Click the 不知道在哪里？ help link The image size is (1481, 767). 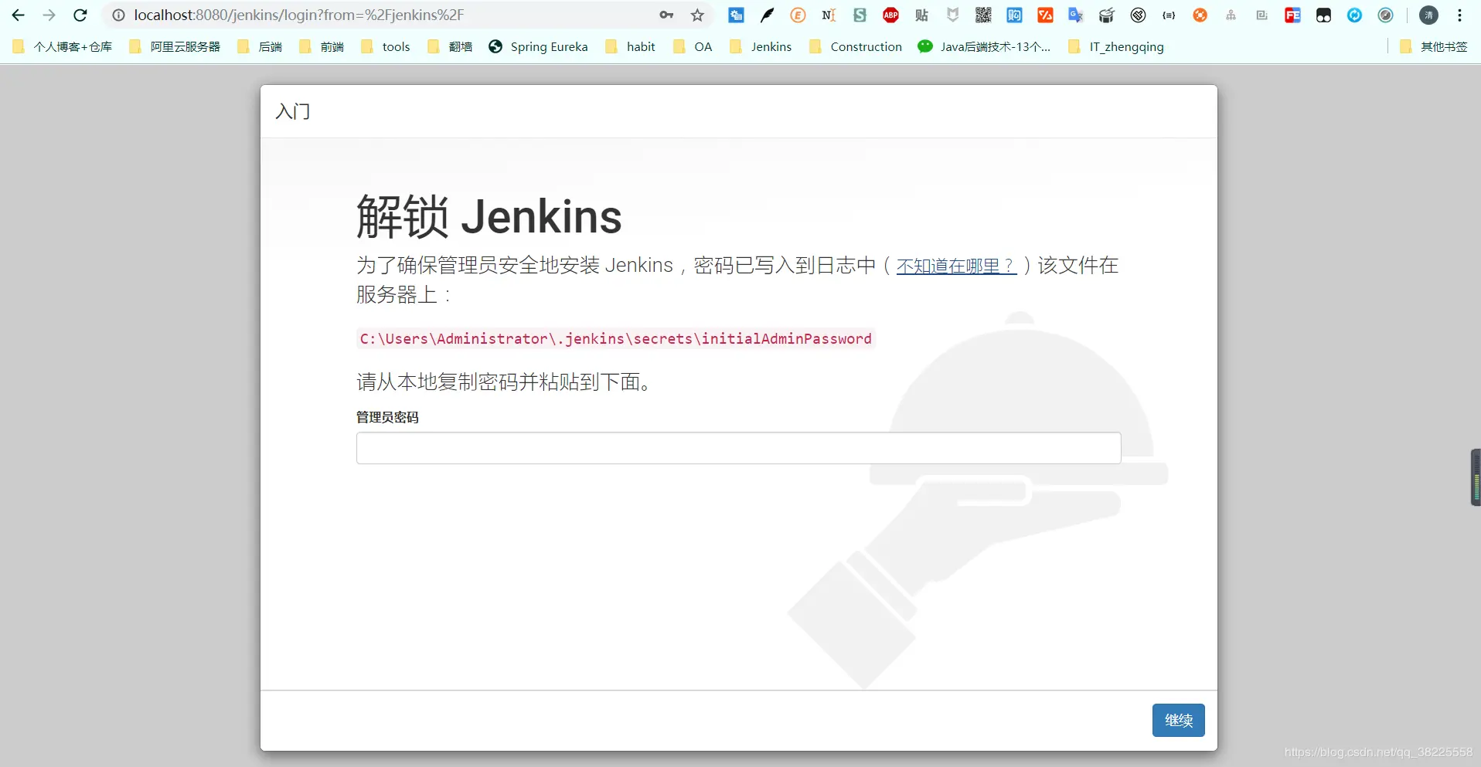[956, 266]
